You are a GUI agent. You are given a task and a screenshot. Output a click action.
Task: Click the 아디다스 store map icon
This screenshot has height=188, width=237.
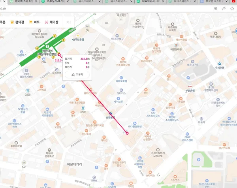(x=121, y=90)
